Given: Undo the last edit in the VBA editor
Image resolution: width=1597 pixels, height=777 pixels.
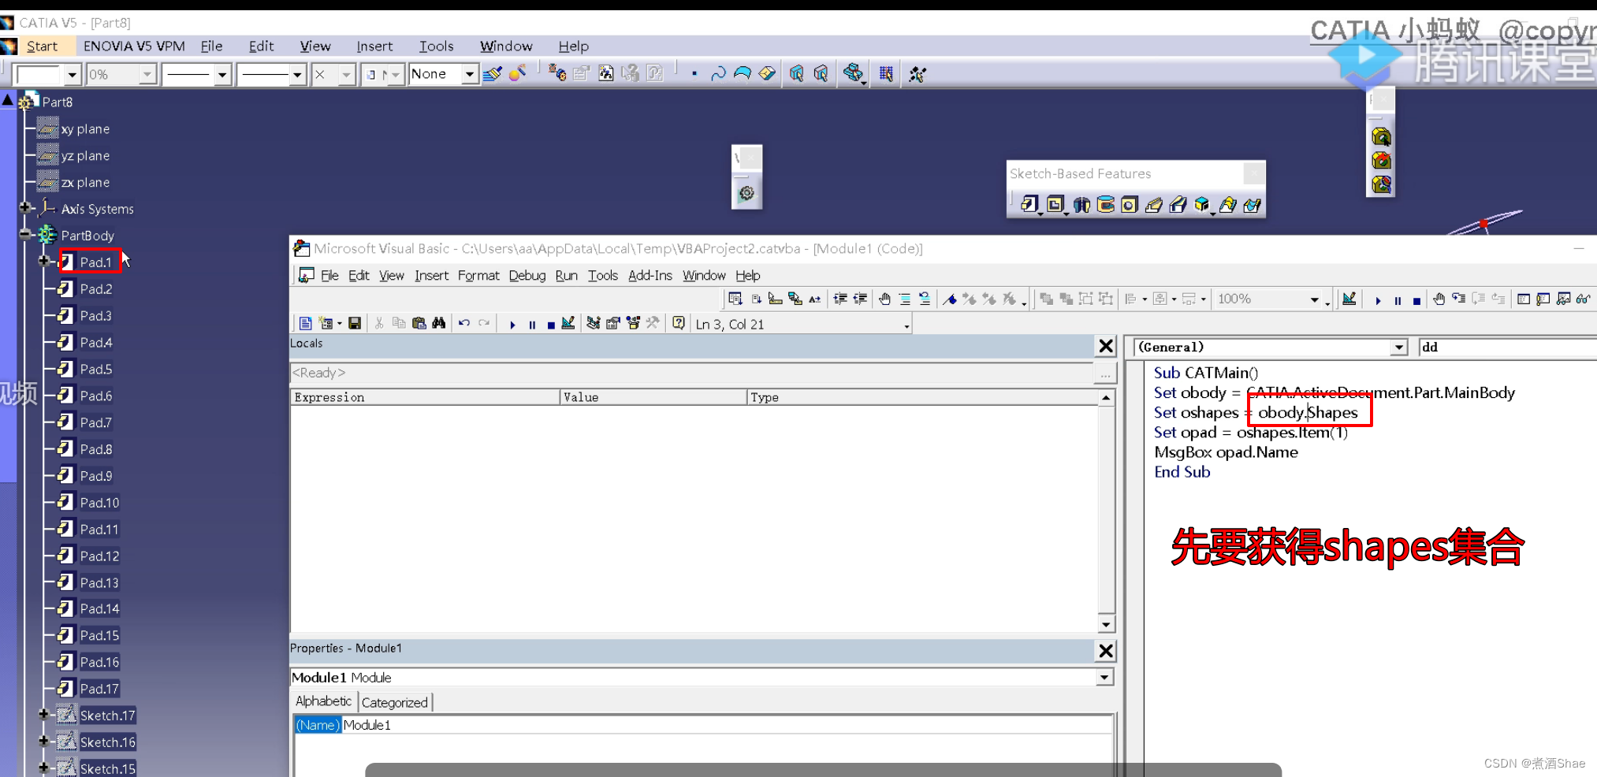Looking at the screenshot, I should pos(464,323).
